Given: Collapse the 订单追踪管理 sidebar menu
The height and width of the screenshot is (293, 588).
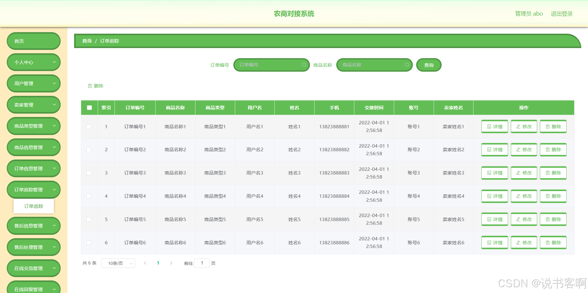Looking at the screenshot, I should pyautogui.click(x=34, y=190).
